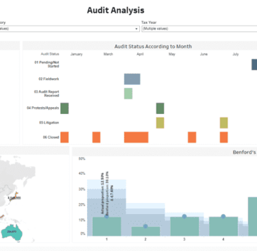This screenshot has width=257, height=251.
Task: Click the 06 Closed March bar
Action: pyautogui.click(x=96, y=137)
